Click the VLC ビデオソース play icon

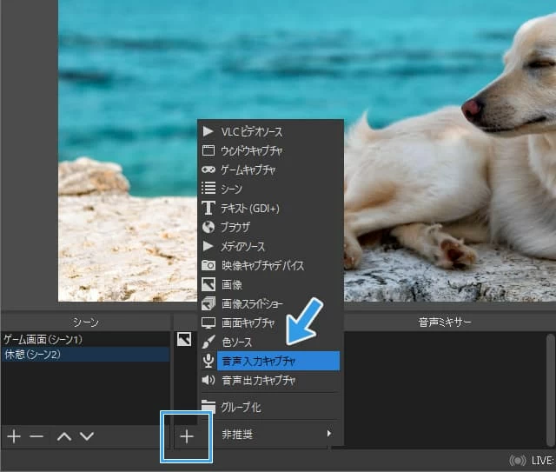208,131
